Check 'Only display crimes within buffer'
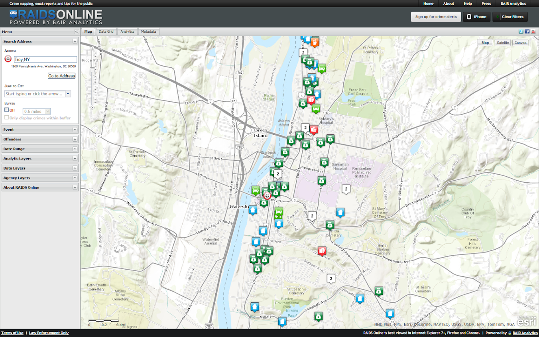Image resolution: width=539 pixels, height=337 pixels. pos(6,118)
